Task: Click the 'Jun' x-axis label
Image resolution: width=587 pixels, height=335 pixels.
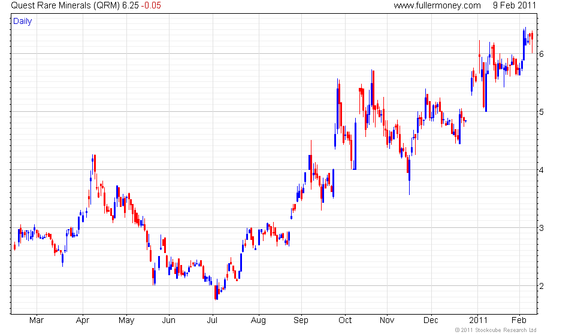Action: point(168,321)
